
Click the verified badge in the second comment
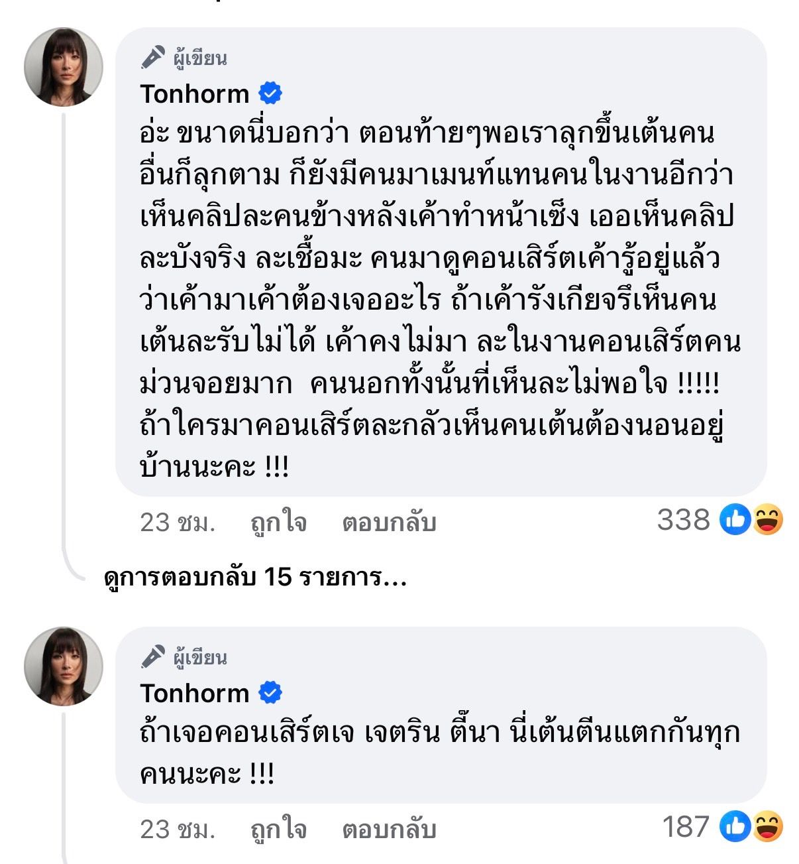(270, 693)
